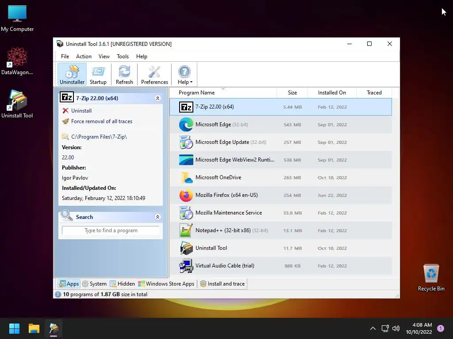Switch to the Hidden tab

122,284
